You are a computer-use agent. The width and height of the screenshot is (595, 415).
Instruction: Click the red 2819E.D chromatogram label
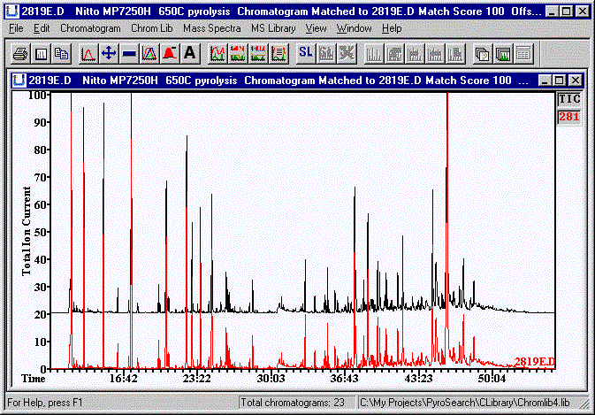(535, 362)
